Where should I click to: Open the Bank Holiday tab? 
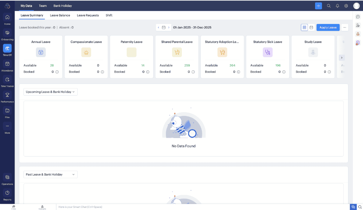click(x=62, y=6)
